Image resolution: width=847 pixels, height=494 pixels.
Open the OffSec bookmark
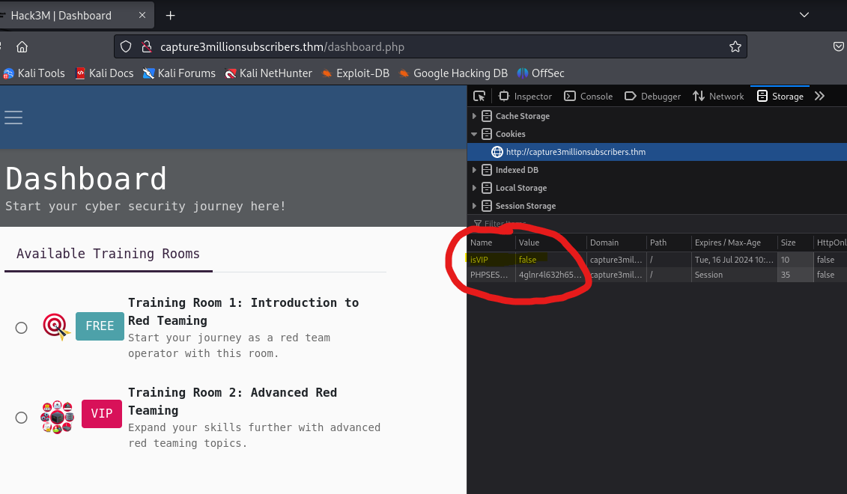pyautogui.click(x=541, y=73)
